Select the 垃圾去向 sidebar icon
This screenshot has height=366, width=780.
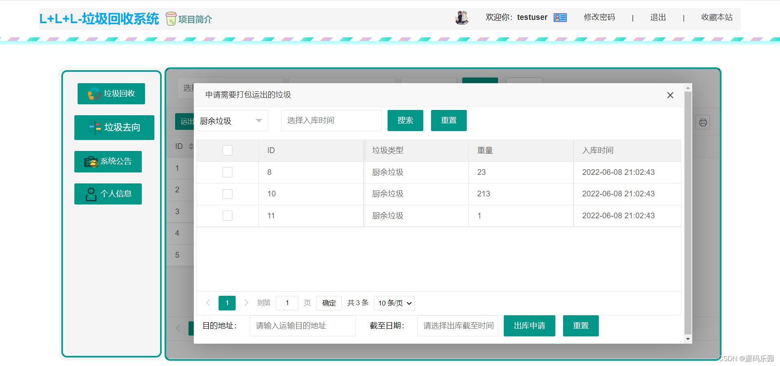94,127
